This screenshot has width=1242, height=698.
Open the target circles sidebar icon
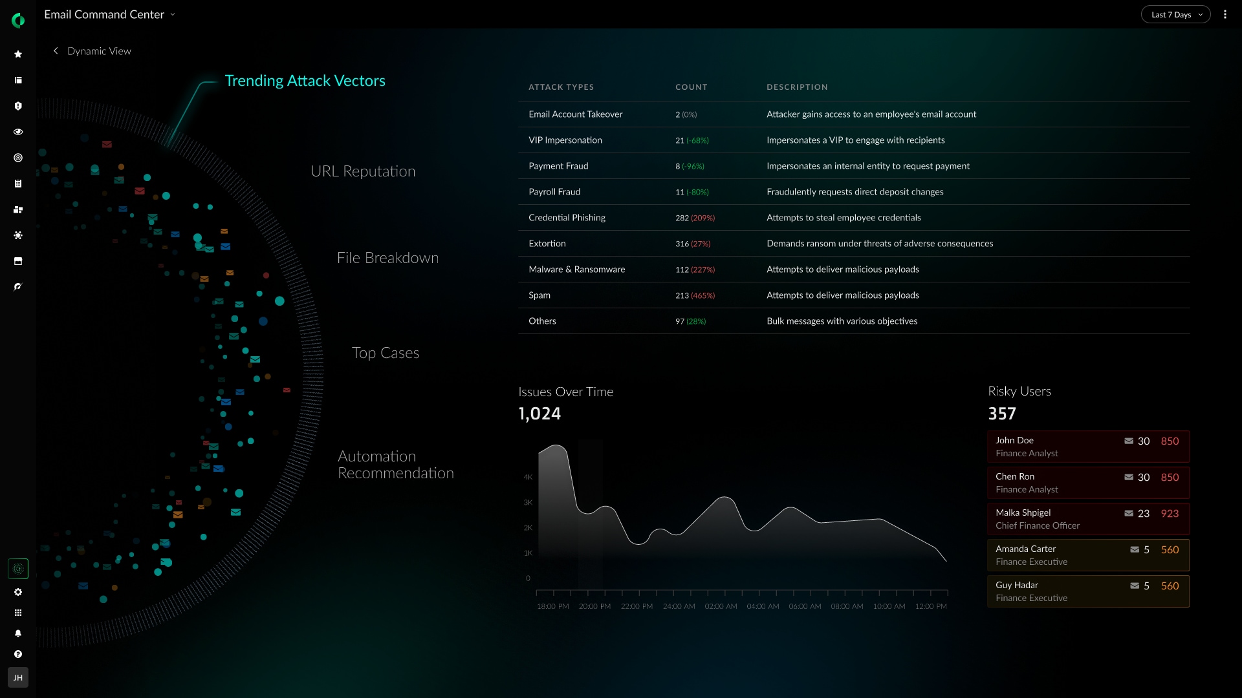pos(18,158)
